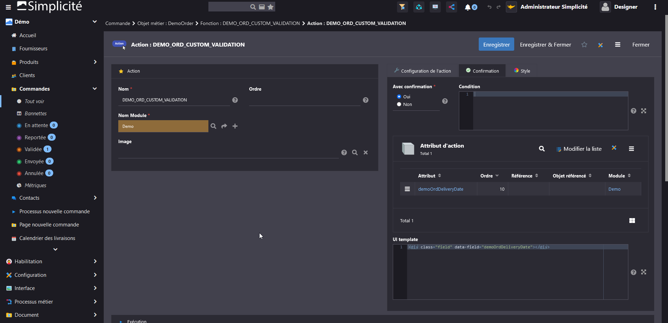Open the row menu for demoOrdDeliveryDate
Image resolution: width=668 pixels, height=323 pixels.
pos(407,189)
